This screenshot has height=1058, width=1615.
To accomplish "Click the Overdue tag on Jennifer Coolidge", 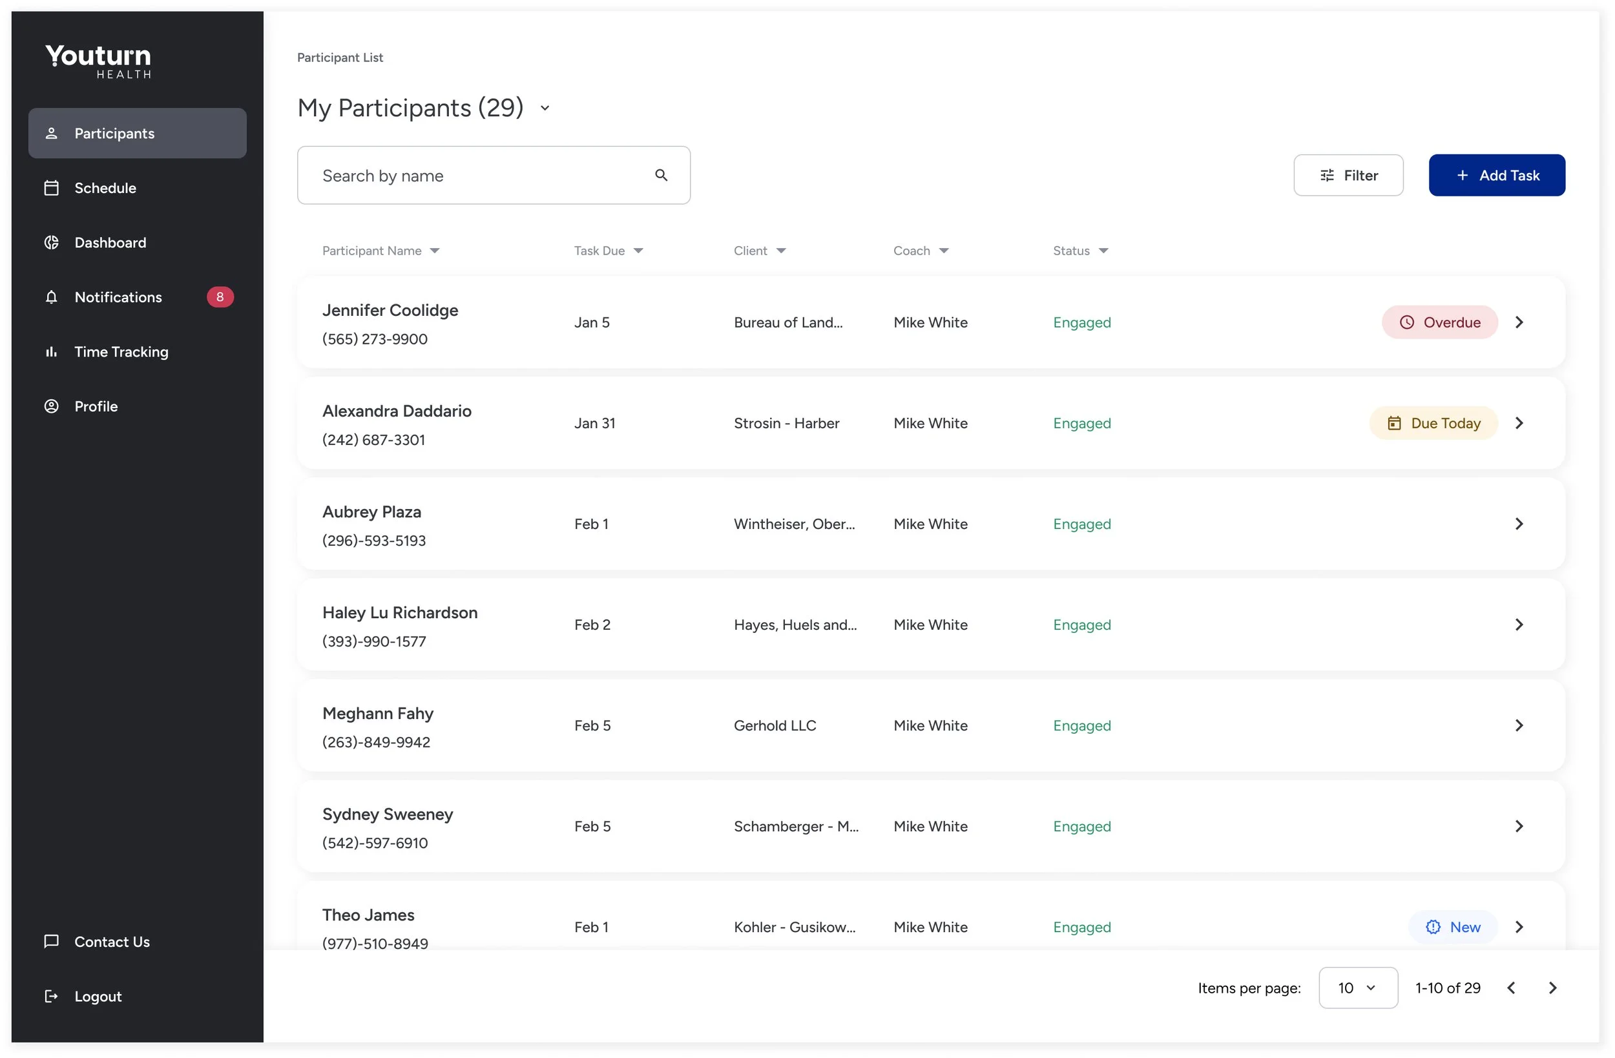I will coord(1439,322).
